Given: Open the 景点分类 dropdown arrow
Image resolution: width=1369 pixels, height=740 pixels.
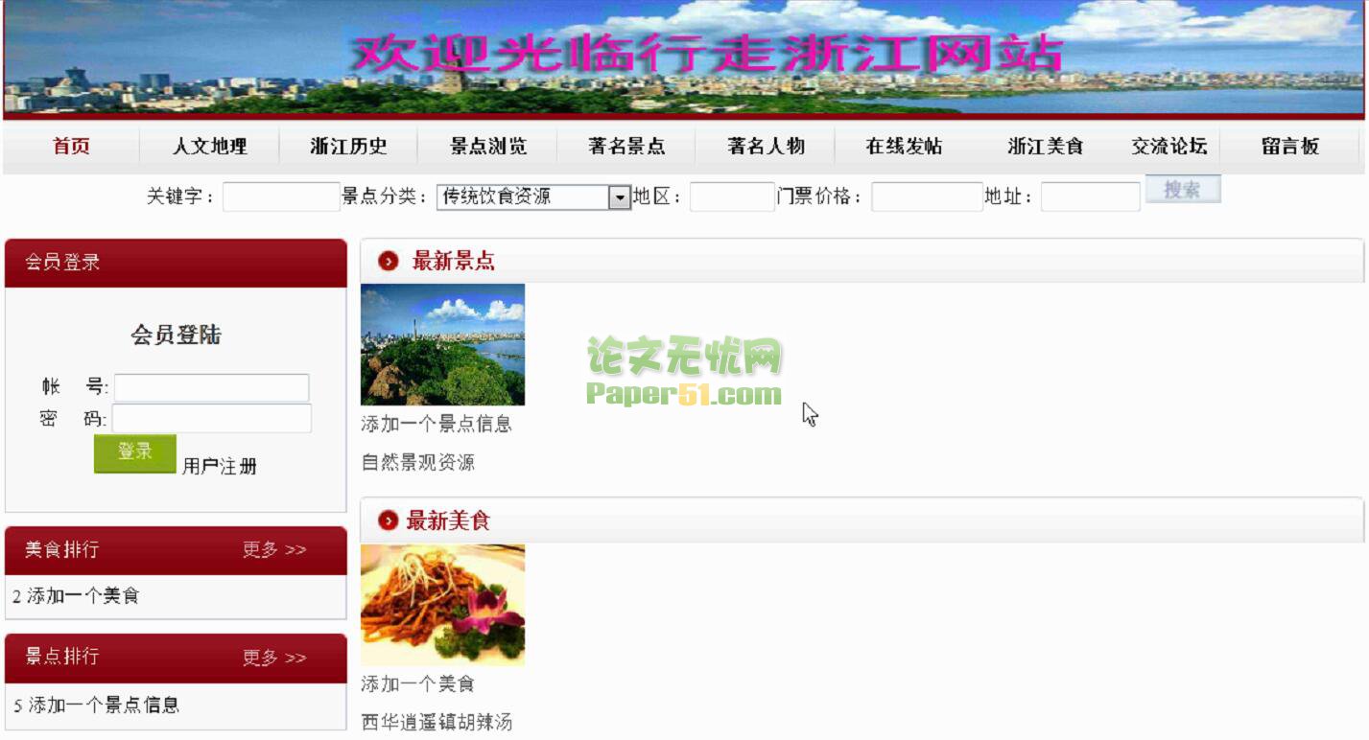Looking at the screenshot, I should (x=620, y=197).
